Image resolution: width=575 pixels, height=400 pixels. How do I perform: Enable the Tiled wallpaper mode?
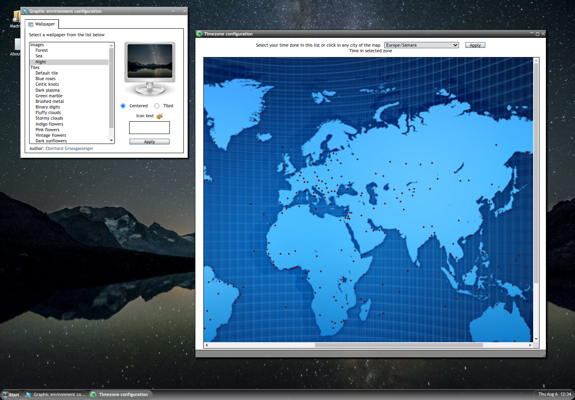click(x=157, y=106)
